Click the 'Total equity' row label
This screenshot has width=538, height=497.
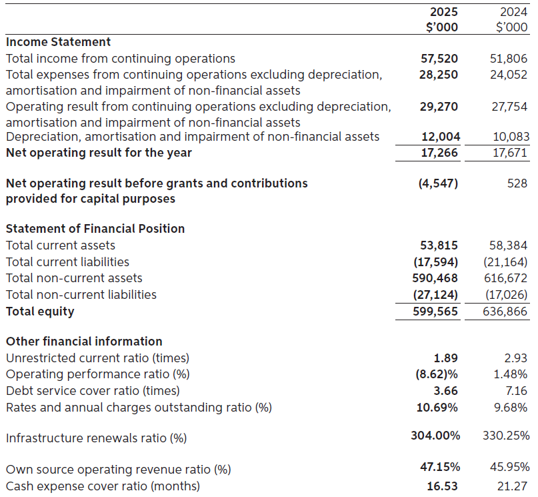pos(40,311)
